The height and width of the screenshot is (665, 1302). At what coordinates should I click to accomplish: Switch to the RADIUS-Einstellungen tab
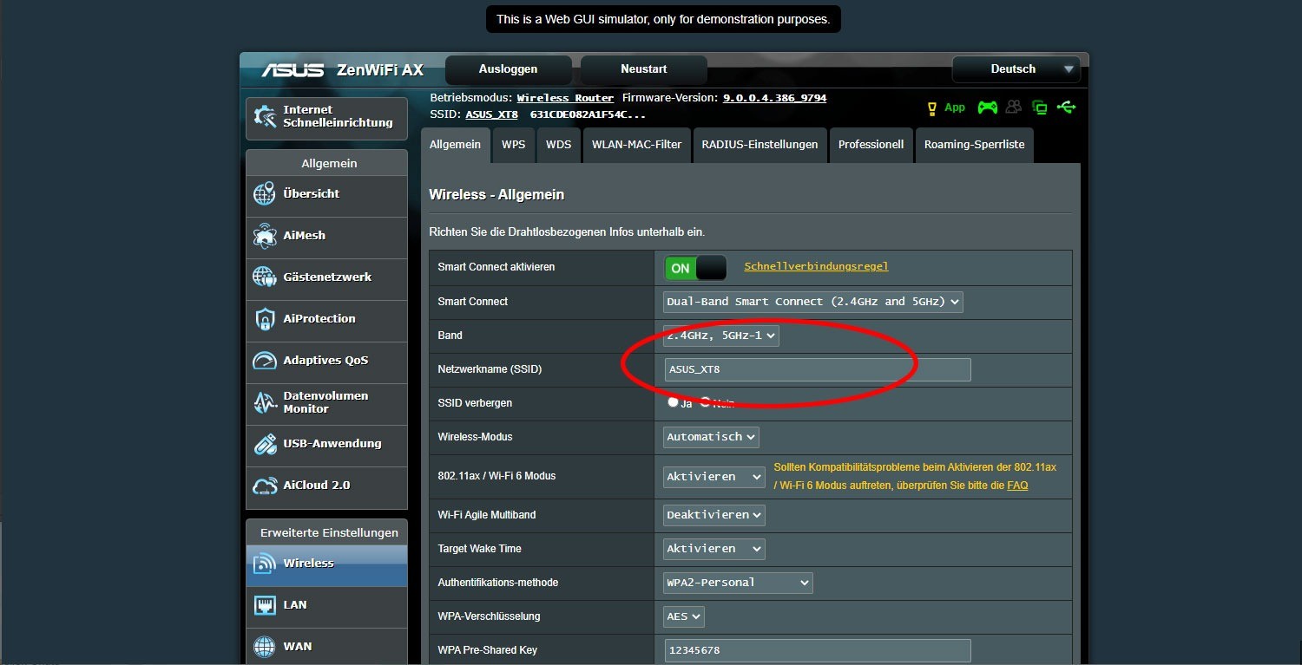click(x=759, y=145)
